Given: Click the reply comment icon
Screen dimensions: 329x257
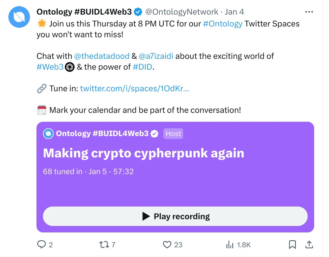Looking at the screenshot, I should (41, 245).
